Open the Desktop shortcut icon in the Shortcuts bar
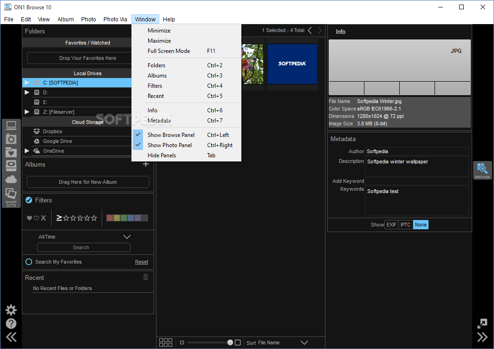This screenshot has height=349, width=494. pyautogui.click(x=11, y=125)
